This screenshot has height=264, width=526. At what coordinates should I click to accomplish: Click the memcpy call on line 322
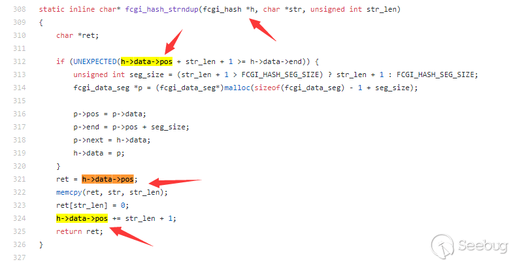pos(69,192)
